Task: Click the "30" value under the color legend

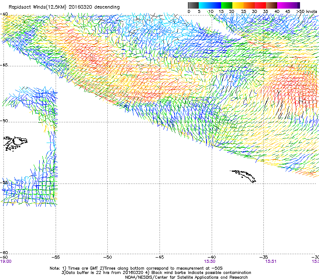Action: 254,12
